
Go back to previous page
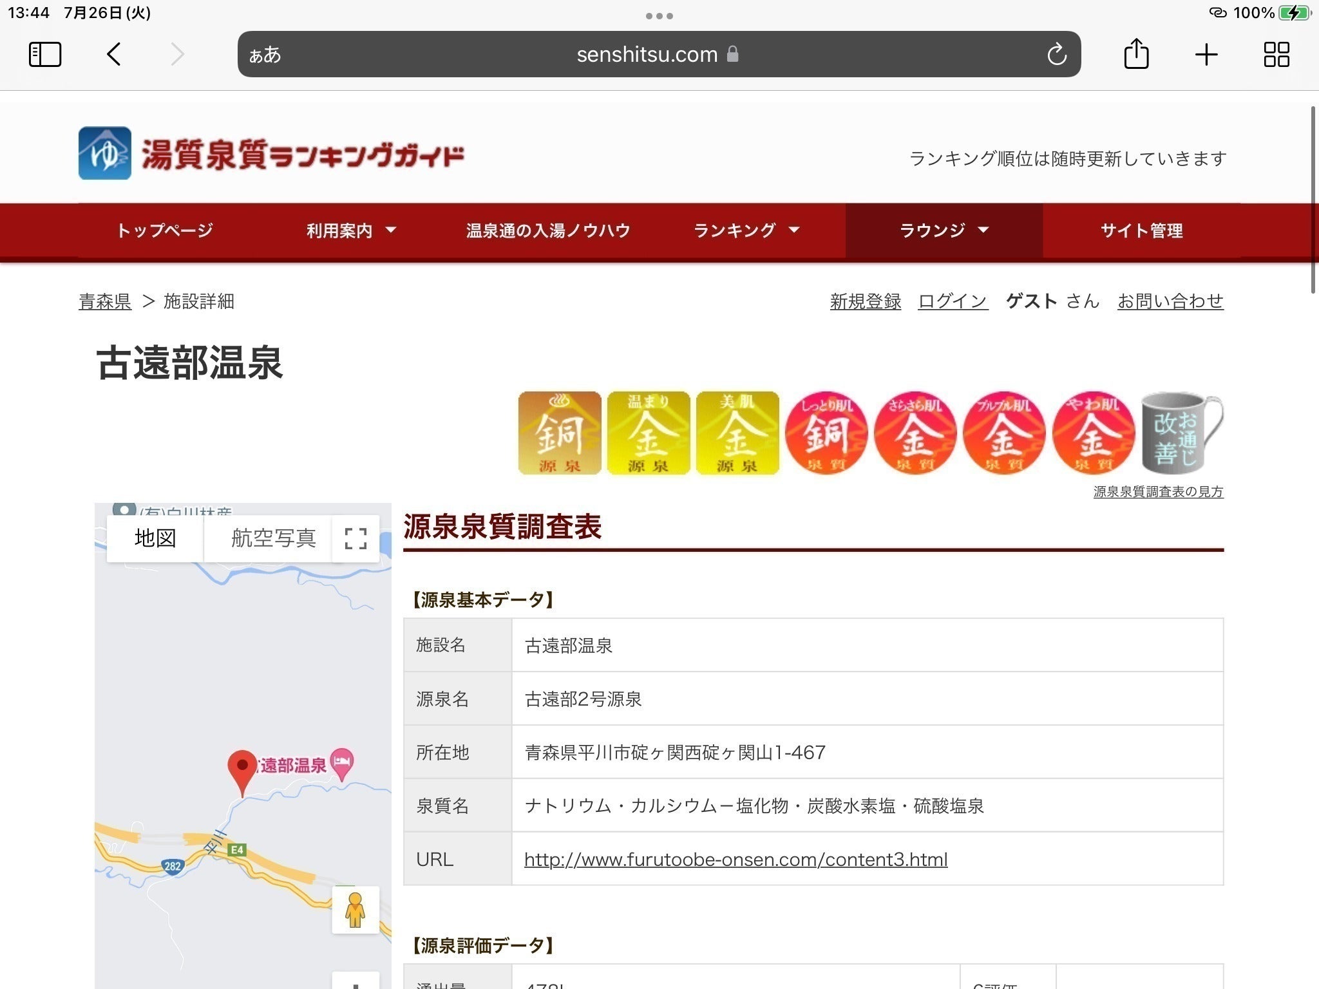[x=114, y=55]
